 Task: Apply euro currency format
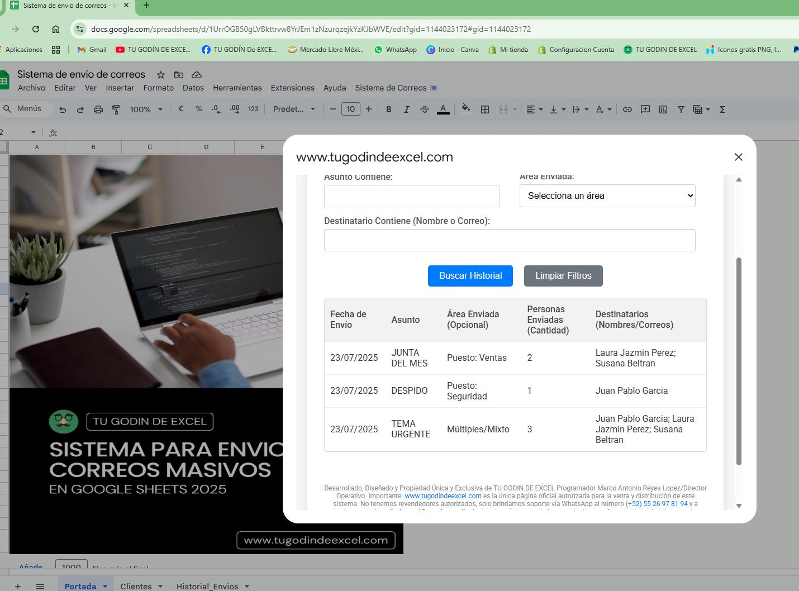pos(181,109)
